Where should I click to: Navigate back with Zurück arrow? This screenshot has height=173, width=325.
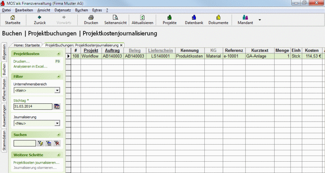click(x=39, y=17)
